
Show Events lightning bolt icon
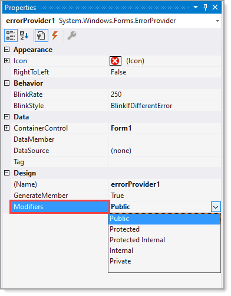55,35
